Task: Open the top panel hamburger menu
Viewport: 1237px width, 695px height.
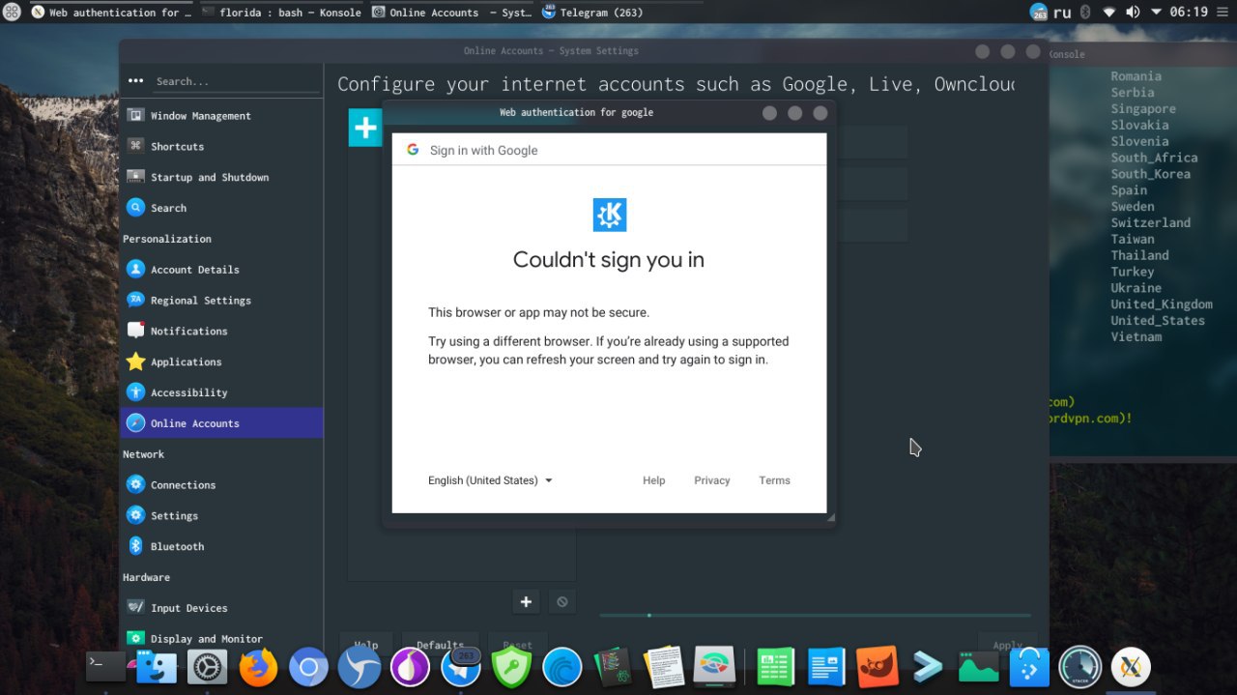Action: click(1221, 13)
